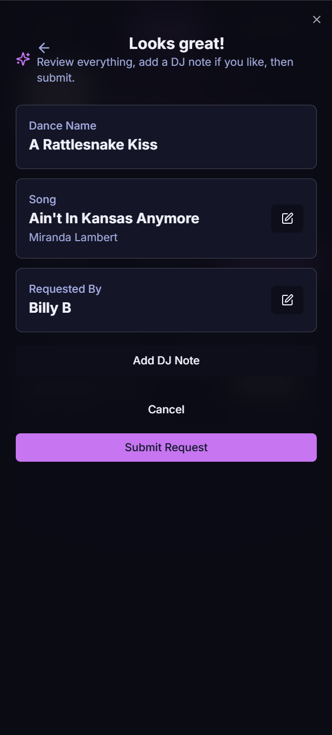
Task: Click the Billy B requester name
Action: (x=50, y=307)
